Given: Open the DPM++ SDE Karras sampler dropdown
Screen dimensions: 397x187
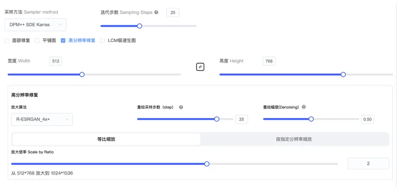Looking at the screenshot, I should pyautogui.click(x=35, y=25).
